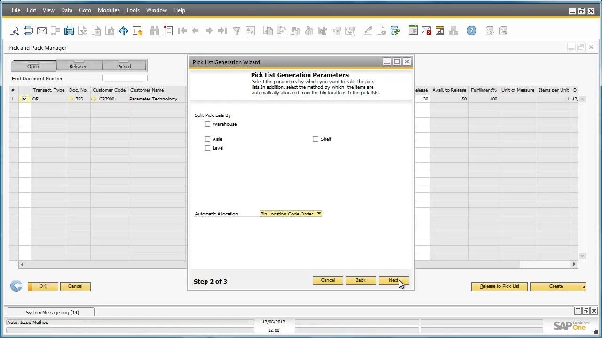Click the Fax icon in toolbar
602x338 pixels.
[x=69, y=31]
